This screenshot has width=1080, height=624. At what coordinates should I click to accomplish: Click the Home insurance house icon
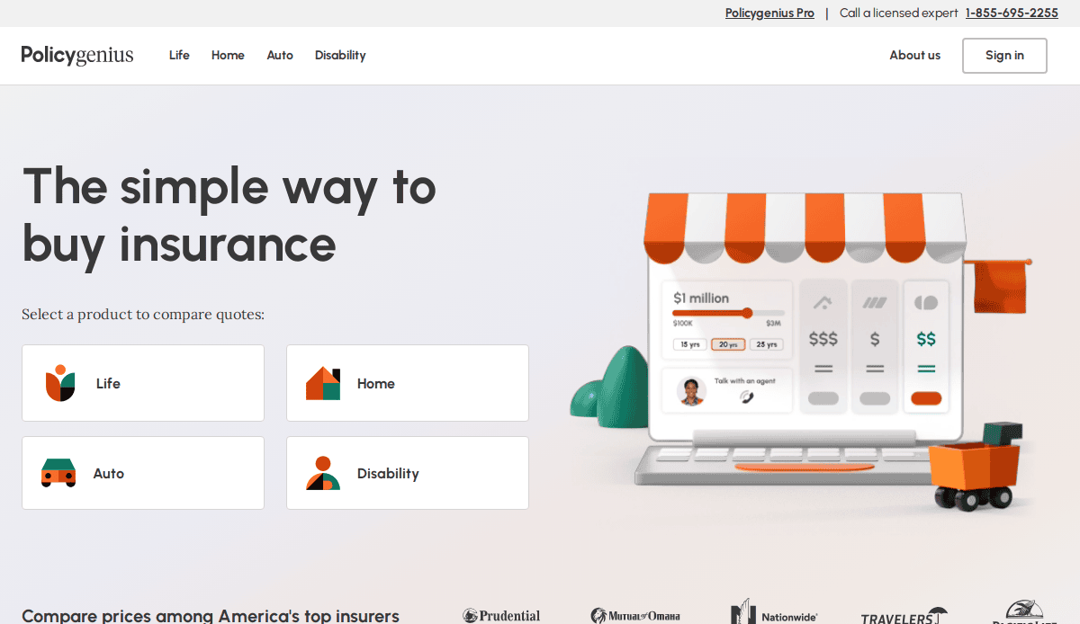pos(323,383)
